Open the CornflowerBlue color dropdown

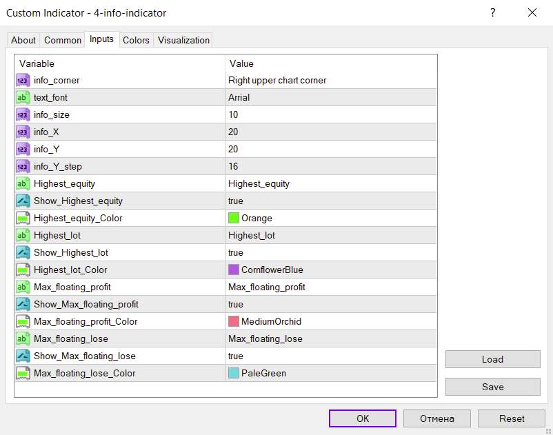[x=331, y=270]
